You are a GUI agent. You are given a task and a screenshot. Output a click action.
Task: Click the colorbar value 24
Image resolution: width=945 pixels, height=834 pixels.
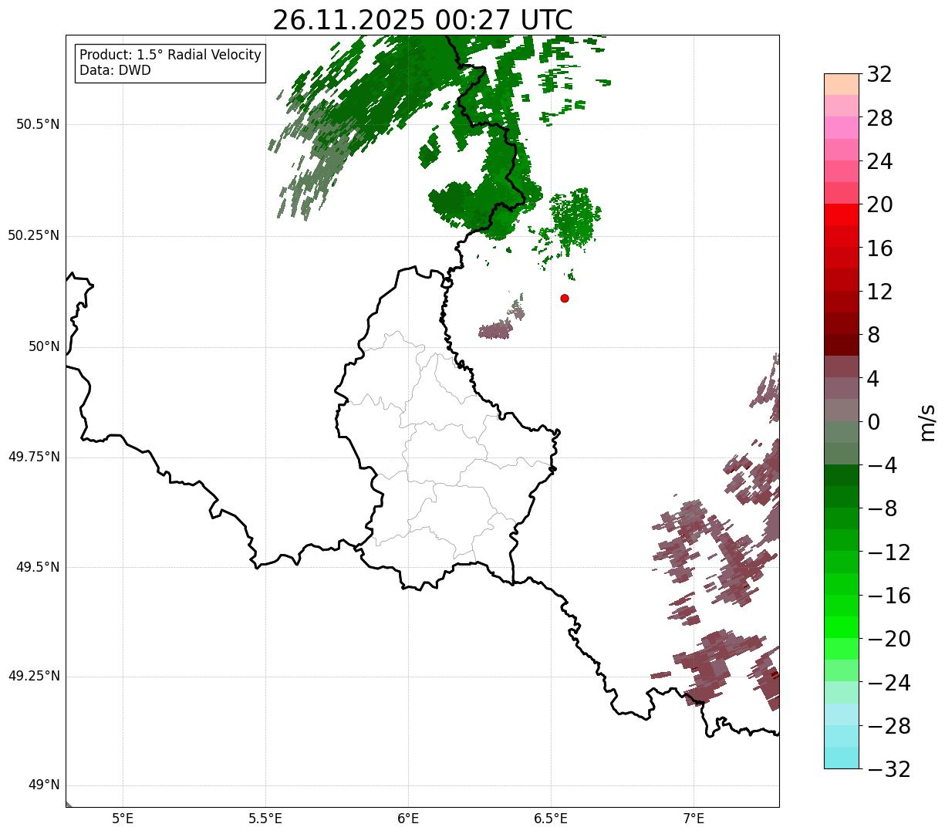(x=879, y=162)
